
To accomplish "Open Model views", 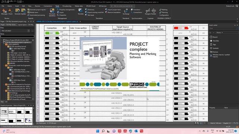I will point(33,12).
